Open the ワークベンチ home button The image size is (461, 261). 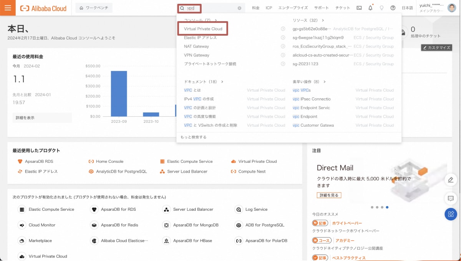94,8
